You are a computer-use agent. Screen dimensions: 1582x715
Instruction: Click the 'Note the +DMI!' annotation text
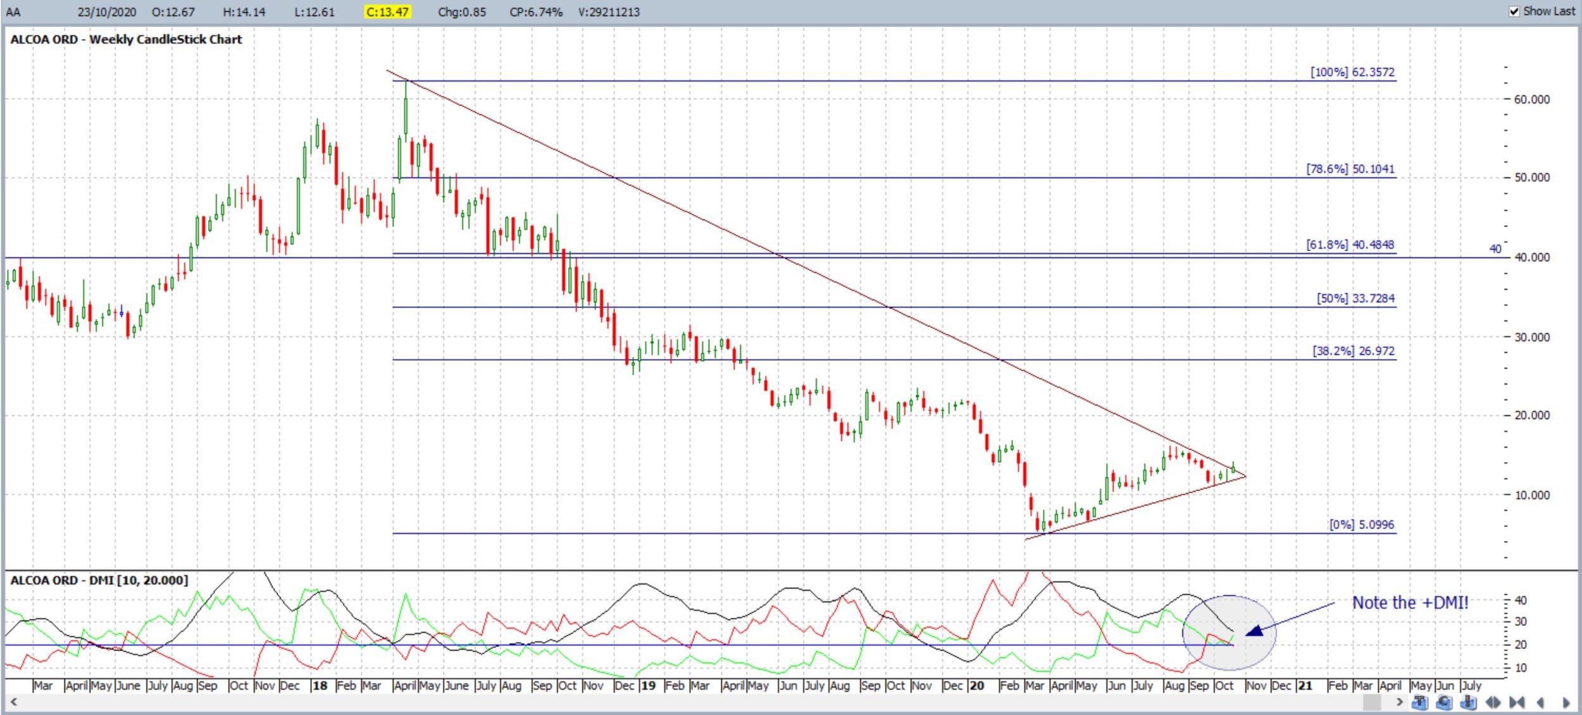click(1411, 603)
